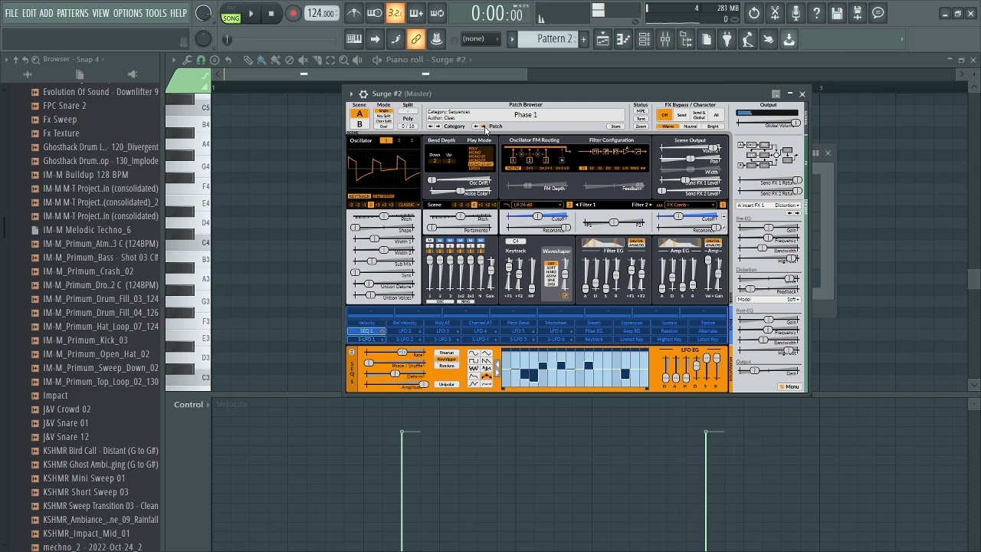Open the help question mark icon
This screenshot has width=981, height=552.
pos(816,13)
